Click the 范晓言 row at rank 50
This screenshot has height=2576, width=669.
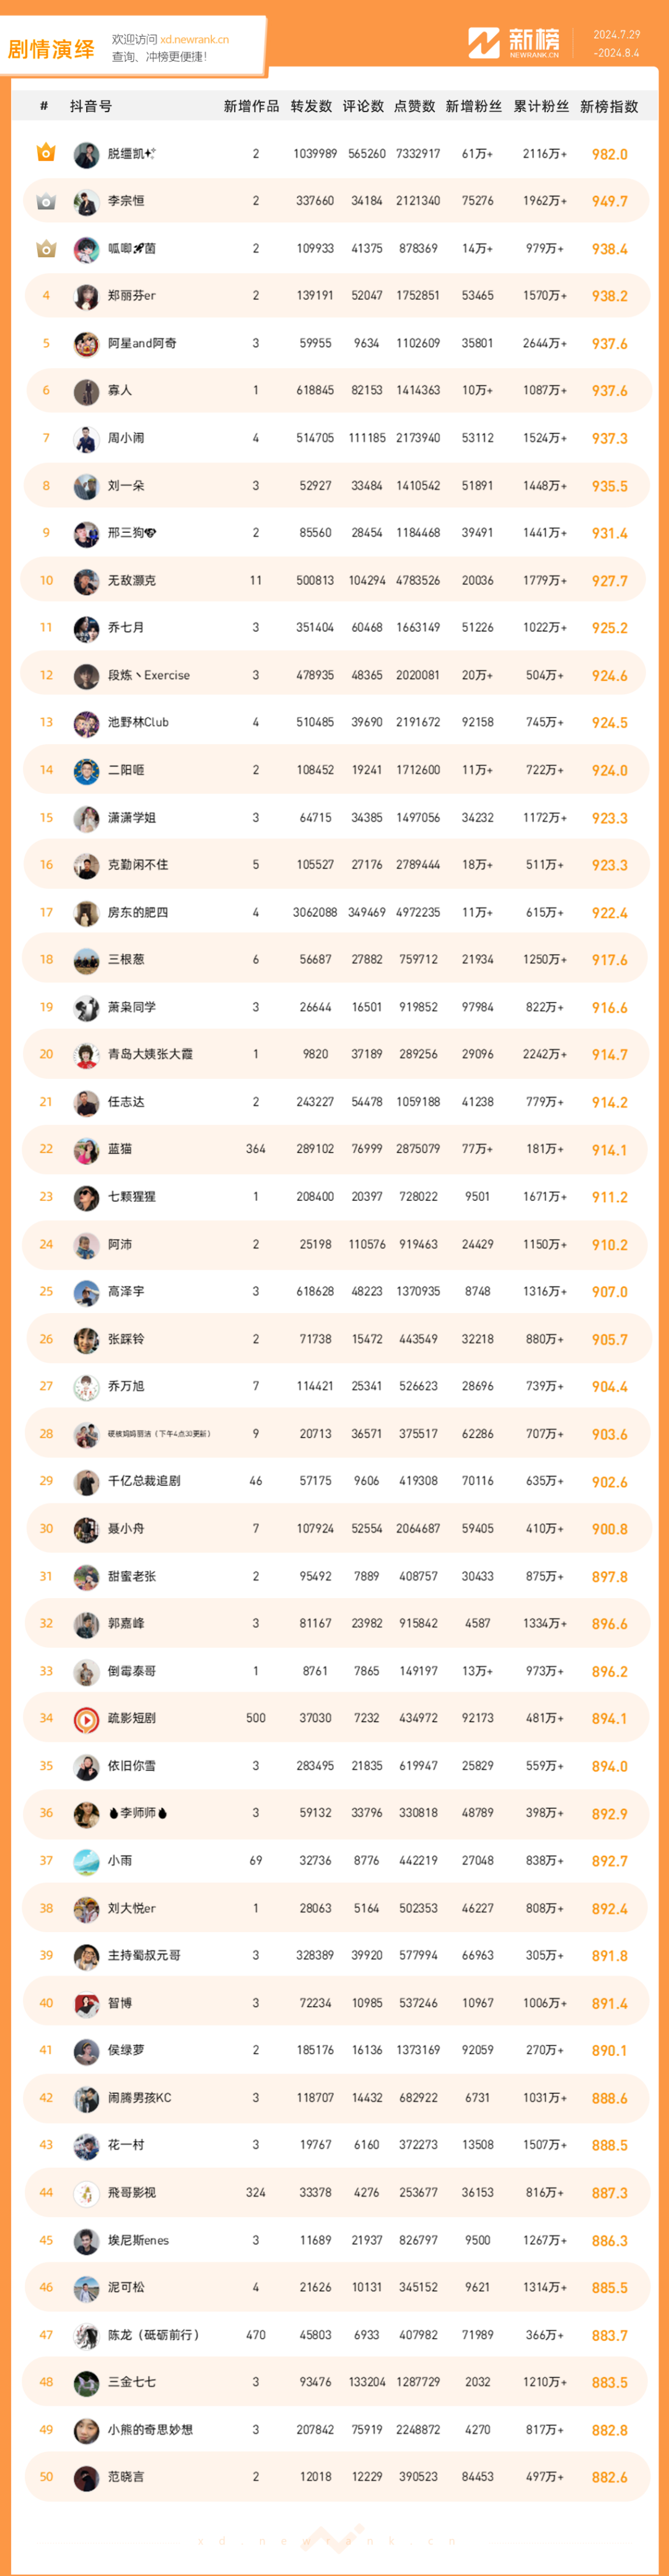tap(336, 2477)
